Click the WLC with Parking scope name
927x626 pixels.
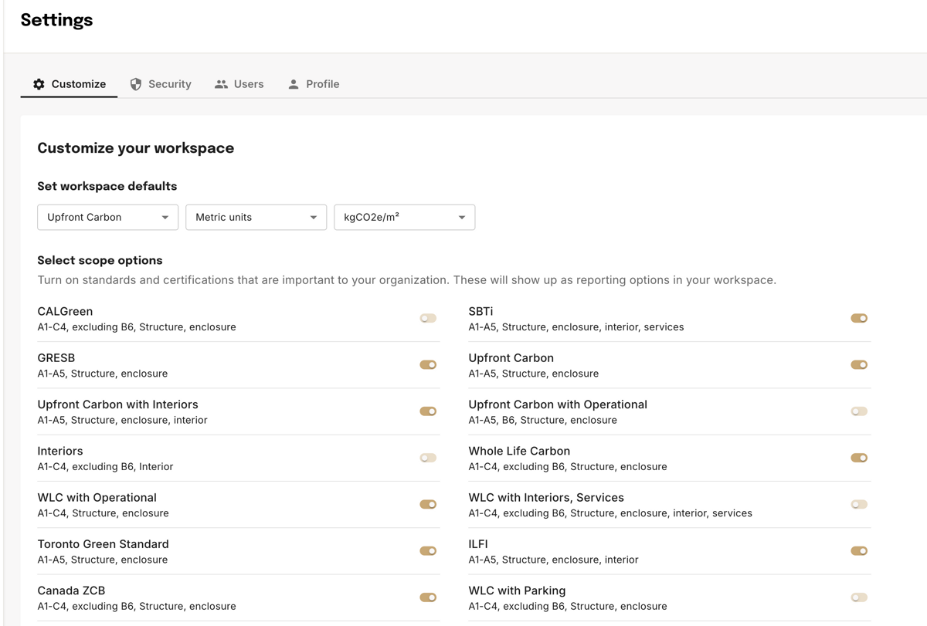[517, 590]
